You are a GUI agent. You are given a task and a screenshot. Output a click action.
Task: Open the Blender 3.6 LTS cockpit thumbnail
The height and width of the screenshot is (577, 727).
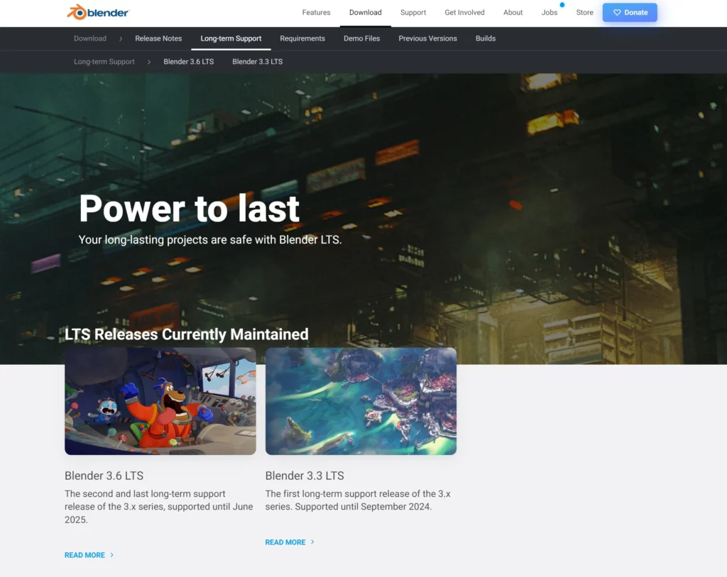(x=160, y=402)
